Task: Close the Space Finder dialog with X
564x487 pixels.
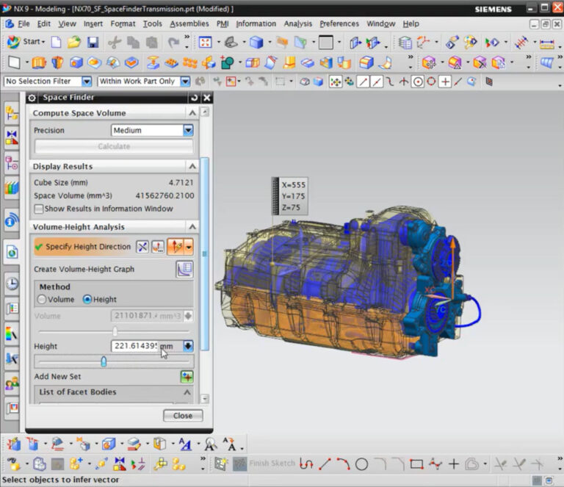Action: tap(207, 98)
